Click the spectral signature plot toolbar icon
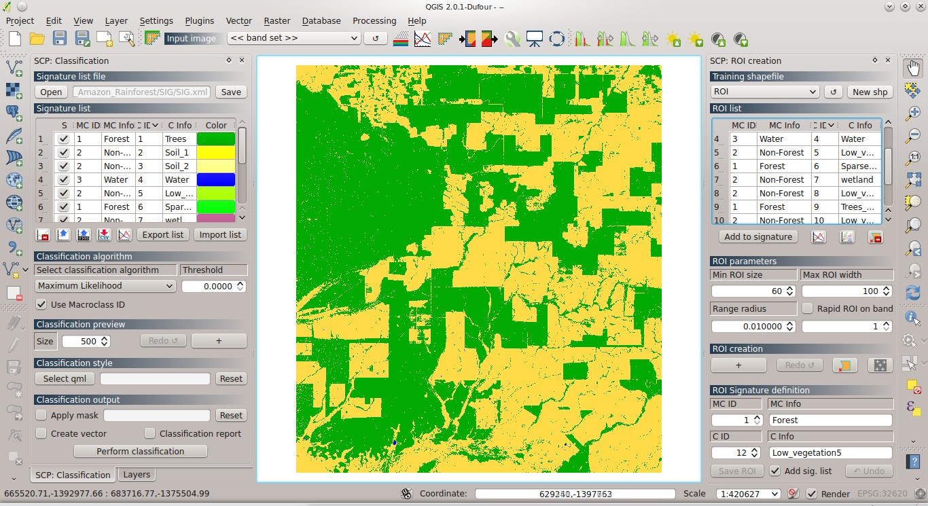Image resolution: width=928 pixels, height=506 pixels. tap(423, 39)
